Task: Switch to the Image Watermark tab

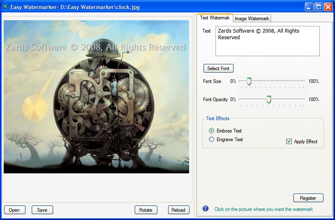Action: tap(252, 19)
